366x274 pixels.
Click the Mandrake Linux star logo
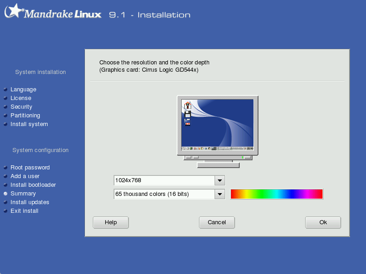pyautogui.click(x=14, y=11)
